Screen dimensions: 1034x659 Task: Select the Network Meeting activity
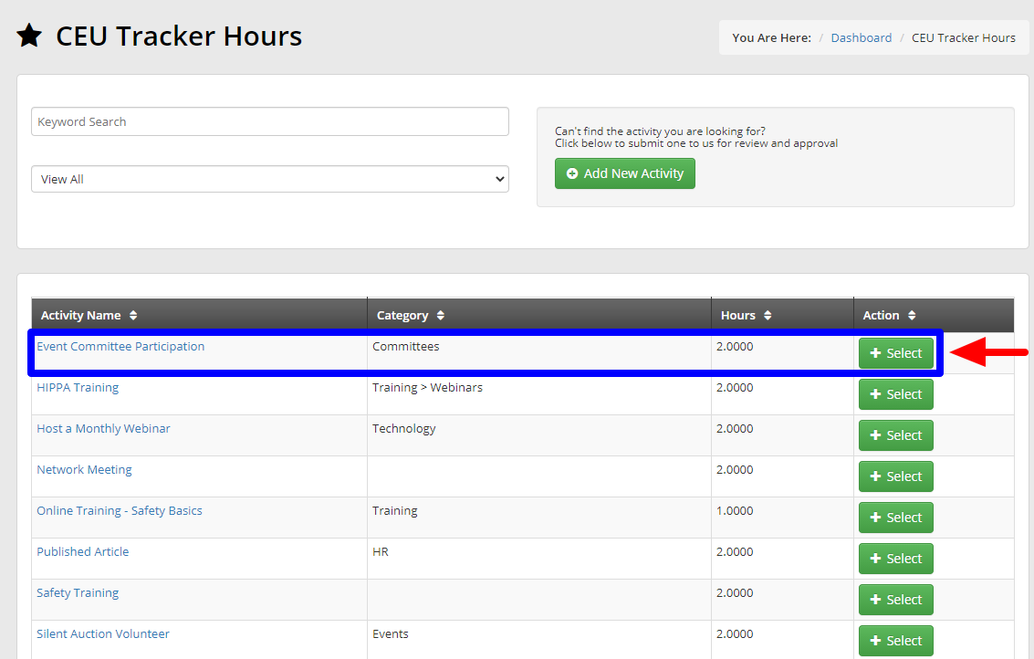(895, 476)
